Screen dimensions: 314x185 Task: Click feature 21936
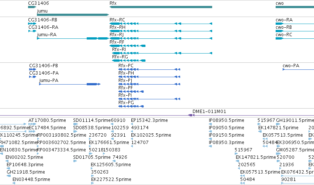click(287, 165)
